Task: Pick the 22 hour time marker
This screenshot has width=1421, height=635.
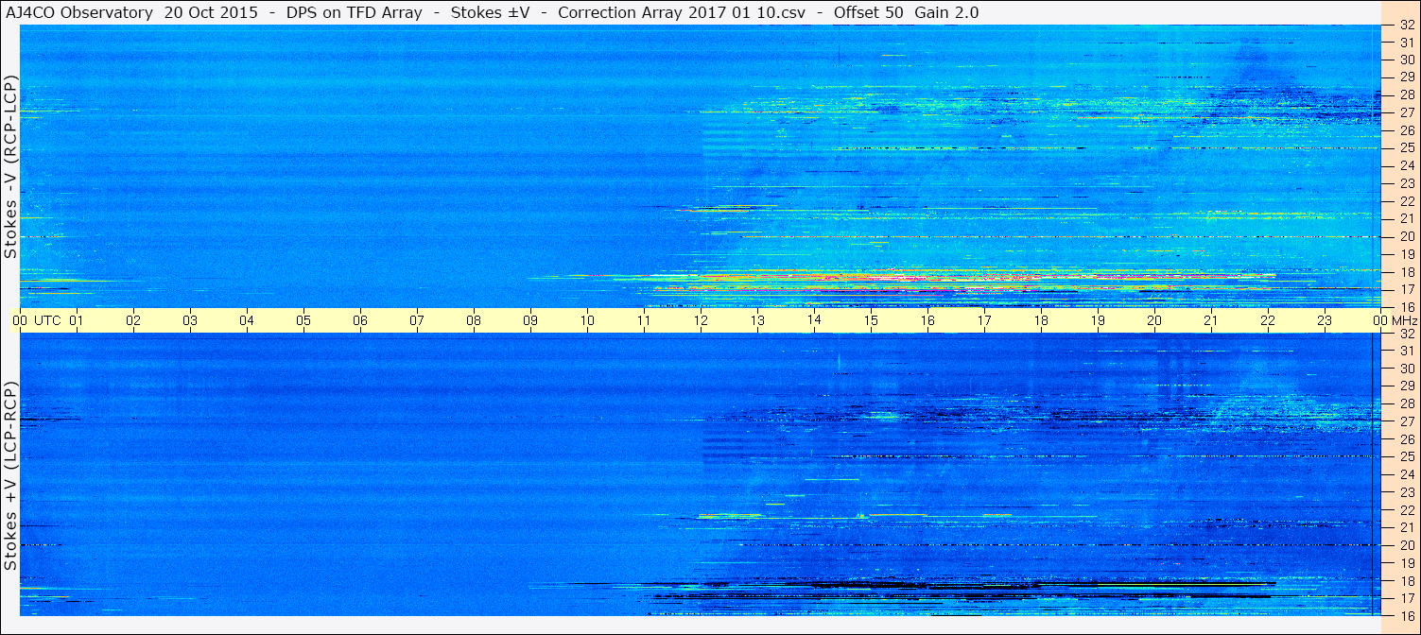Action: [1268, 320]
